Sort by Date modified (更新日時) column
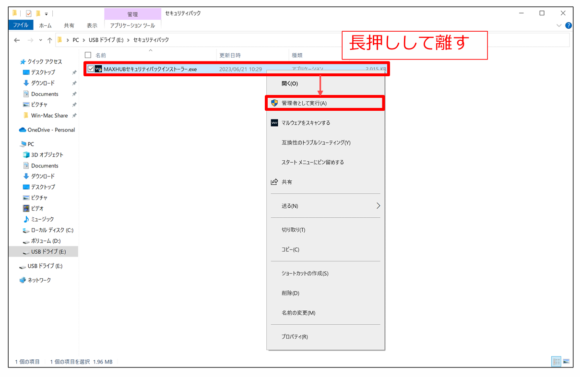580x377 pixels. [x=230, y=55]
